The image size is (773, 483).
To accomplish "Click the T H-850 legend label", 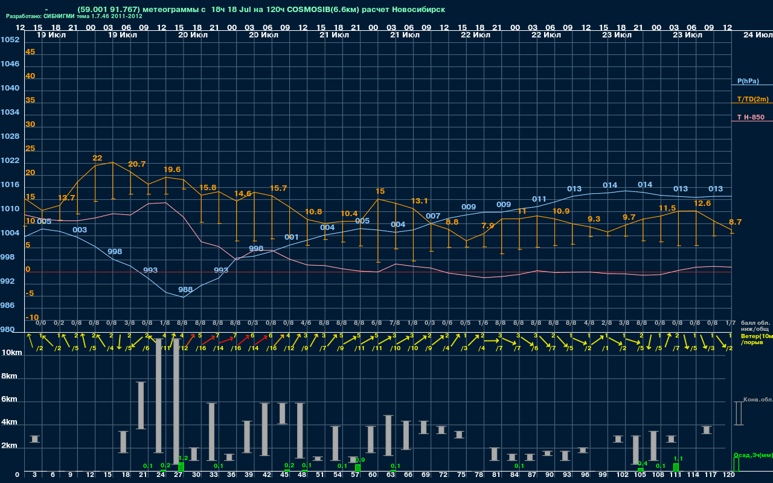I will 749,117.
